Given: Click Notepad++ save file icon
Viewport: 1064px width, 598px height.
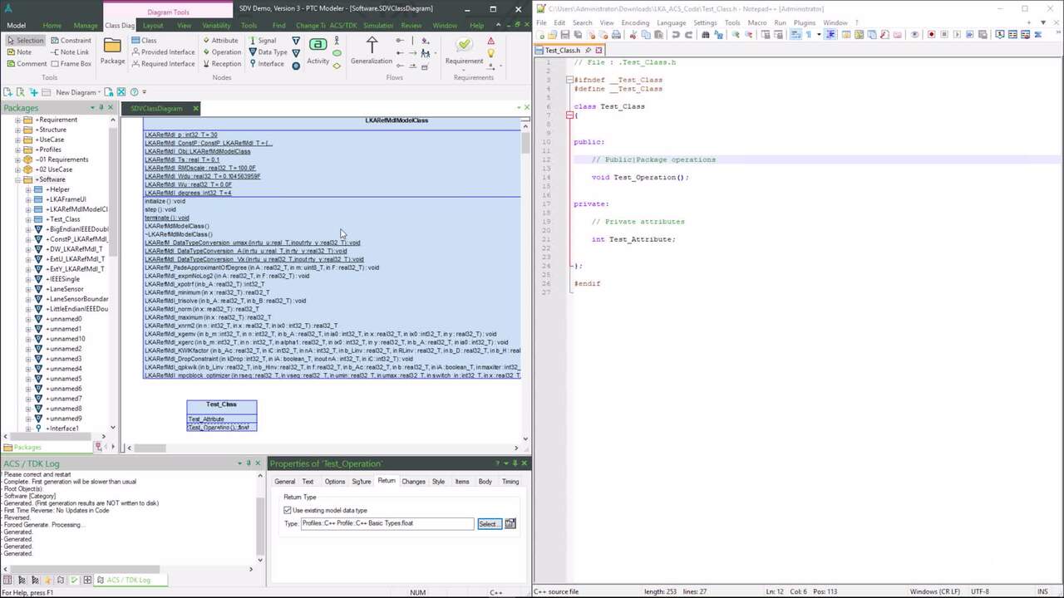Looking at the screenshot, I should coord(564,35).
